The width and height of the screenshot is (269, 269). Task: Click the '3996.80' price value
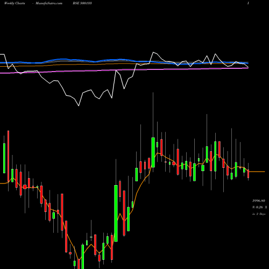259,201
